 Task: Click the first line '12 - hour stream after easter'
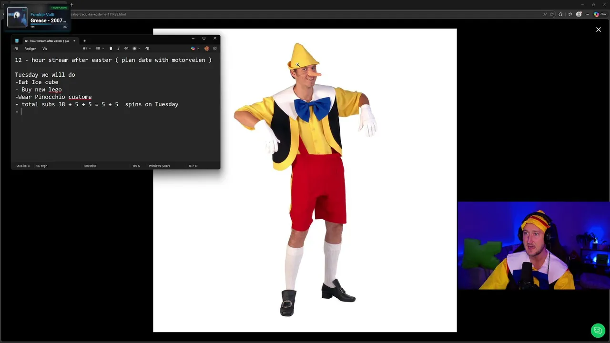[x=113, y=60]
